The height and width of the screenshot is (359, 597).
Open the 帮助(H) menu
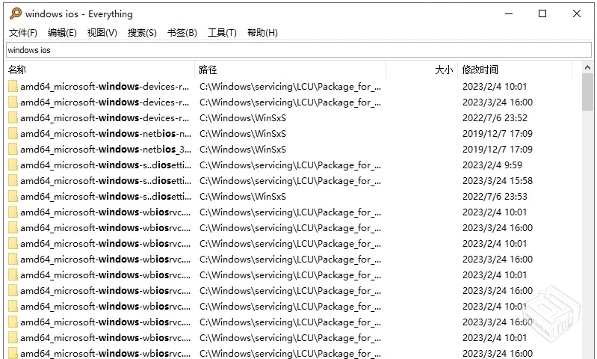point(262,33)
